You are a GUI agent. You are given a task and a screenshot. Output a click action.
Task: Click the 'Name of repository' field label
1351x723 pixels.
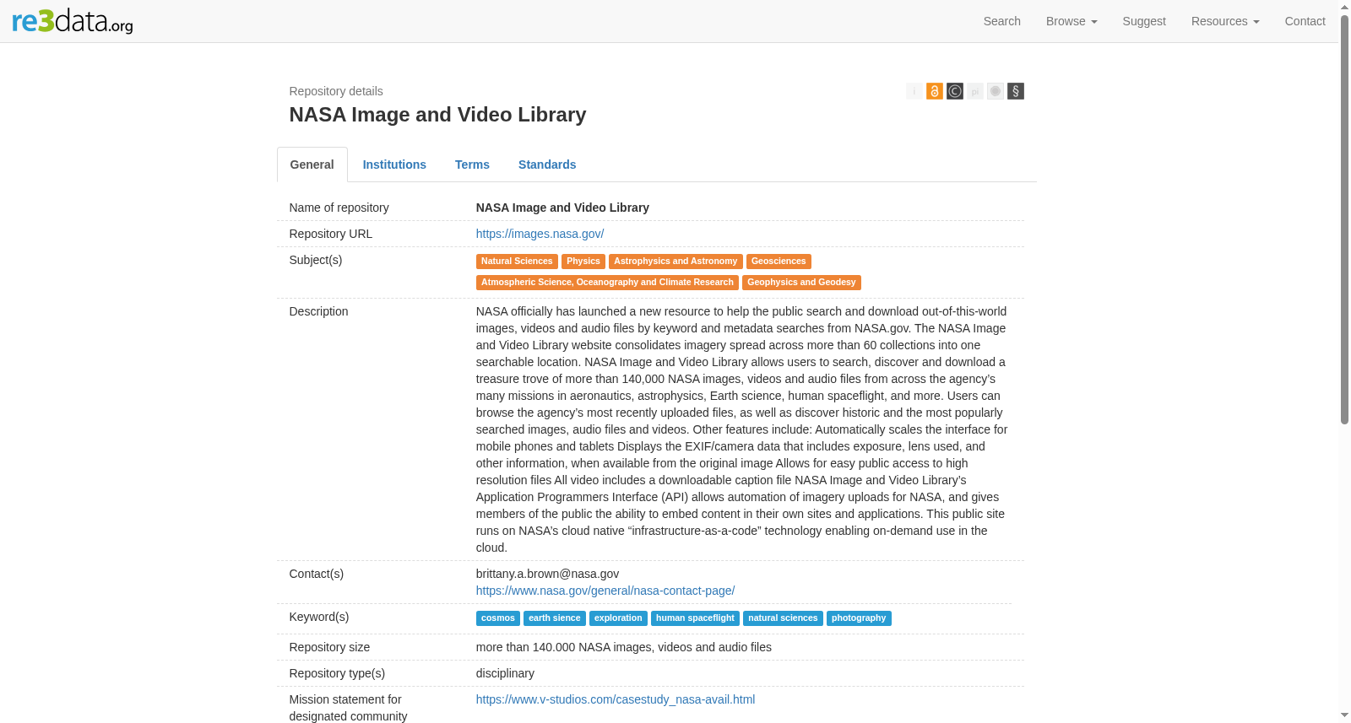tap(339, 208)
